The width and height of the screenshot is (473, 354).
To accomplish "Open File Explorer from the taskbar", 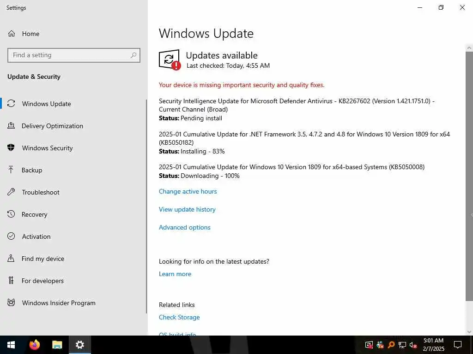I will click(x=57, y=345).
